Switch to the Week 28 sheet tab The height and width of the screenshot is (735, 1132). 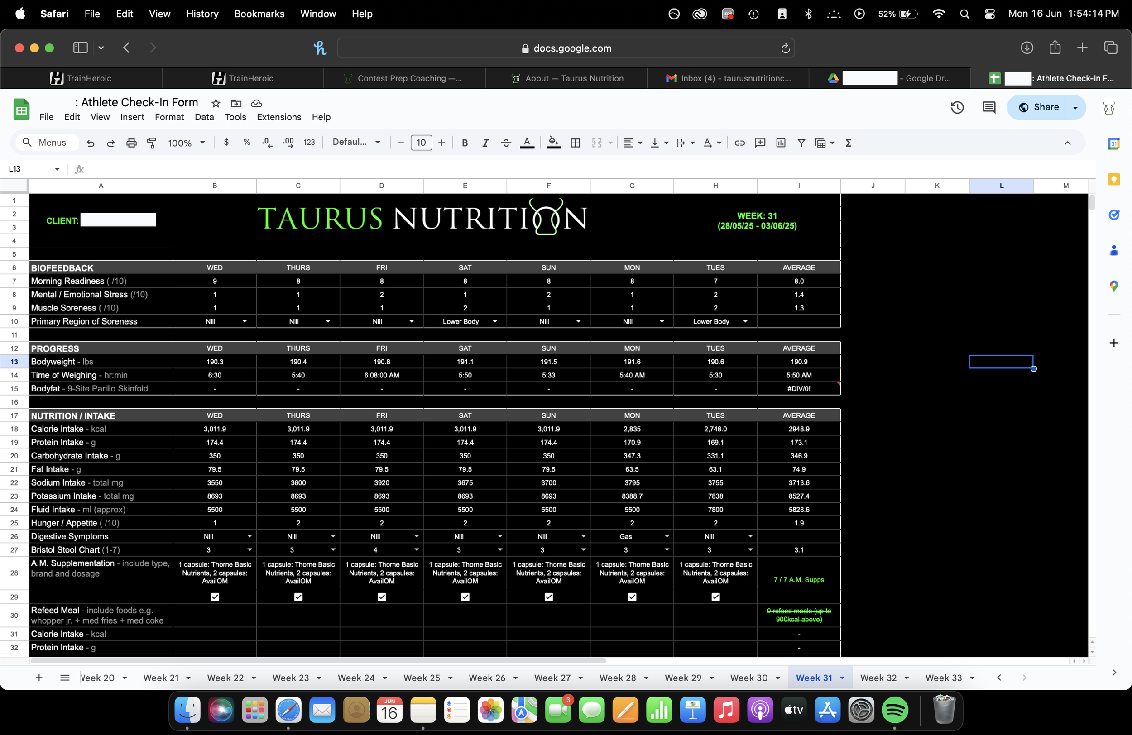(617, 678)
